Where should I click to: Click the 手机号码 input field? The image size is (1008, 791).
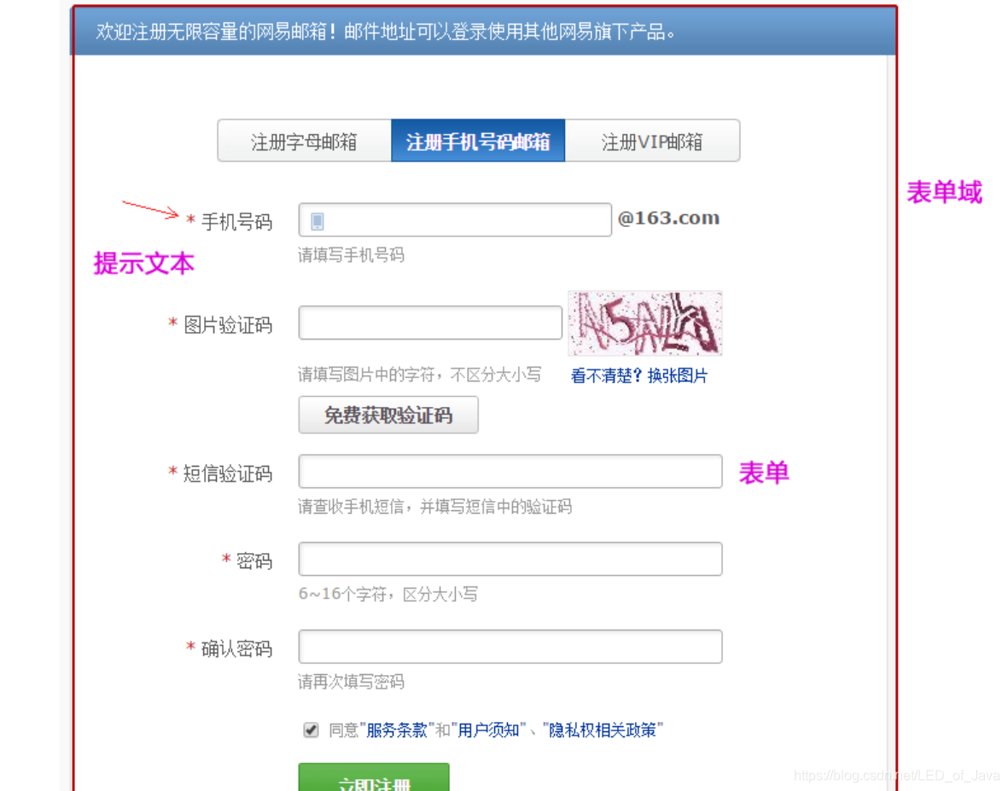pyautogui.click(x=455, y=220)
